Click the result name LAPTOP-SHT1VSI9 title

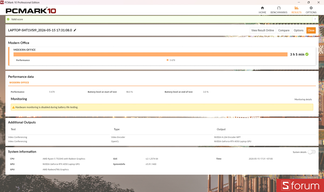40,30
